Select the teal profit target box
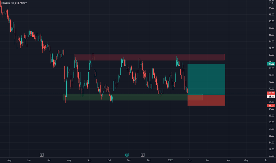 click(206, 79)
